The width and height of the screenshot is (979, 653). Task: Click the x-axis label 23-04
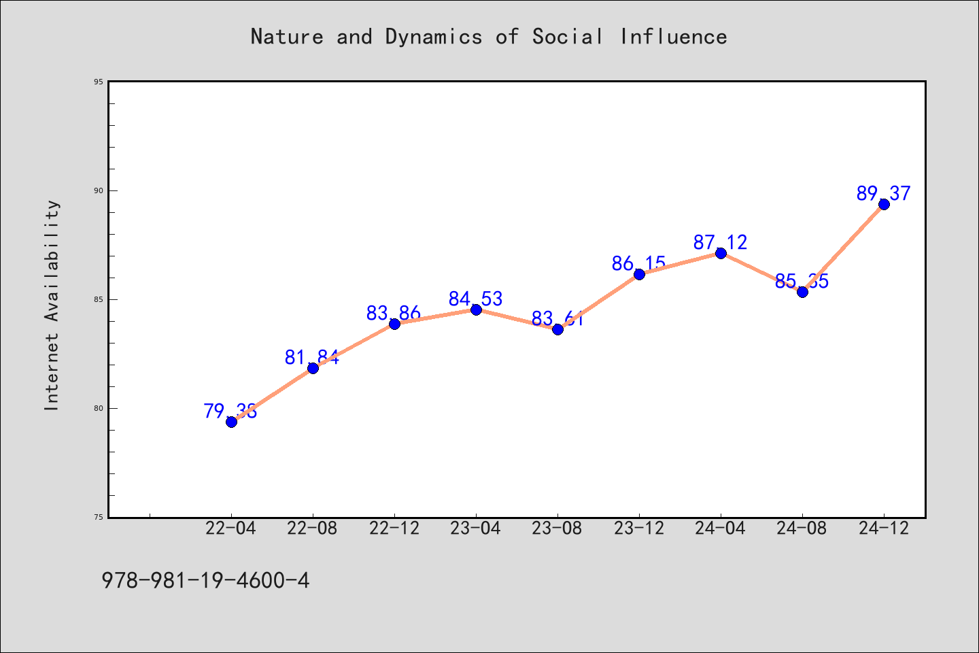coord(476,529)
